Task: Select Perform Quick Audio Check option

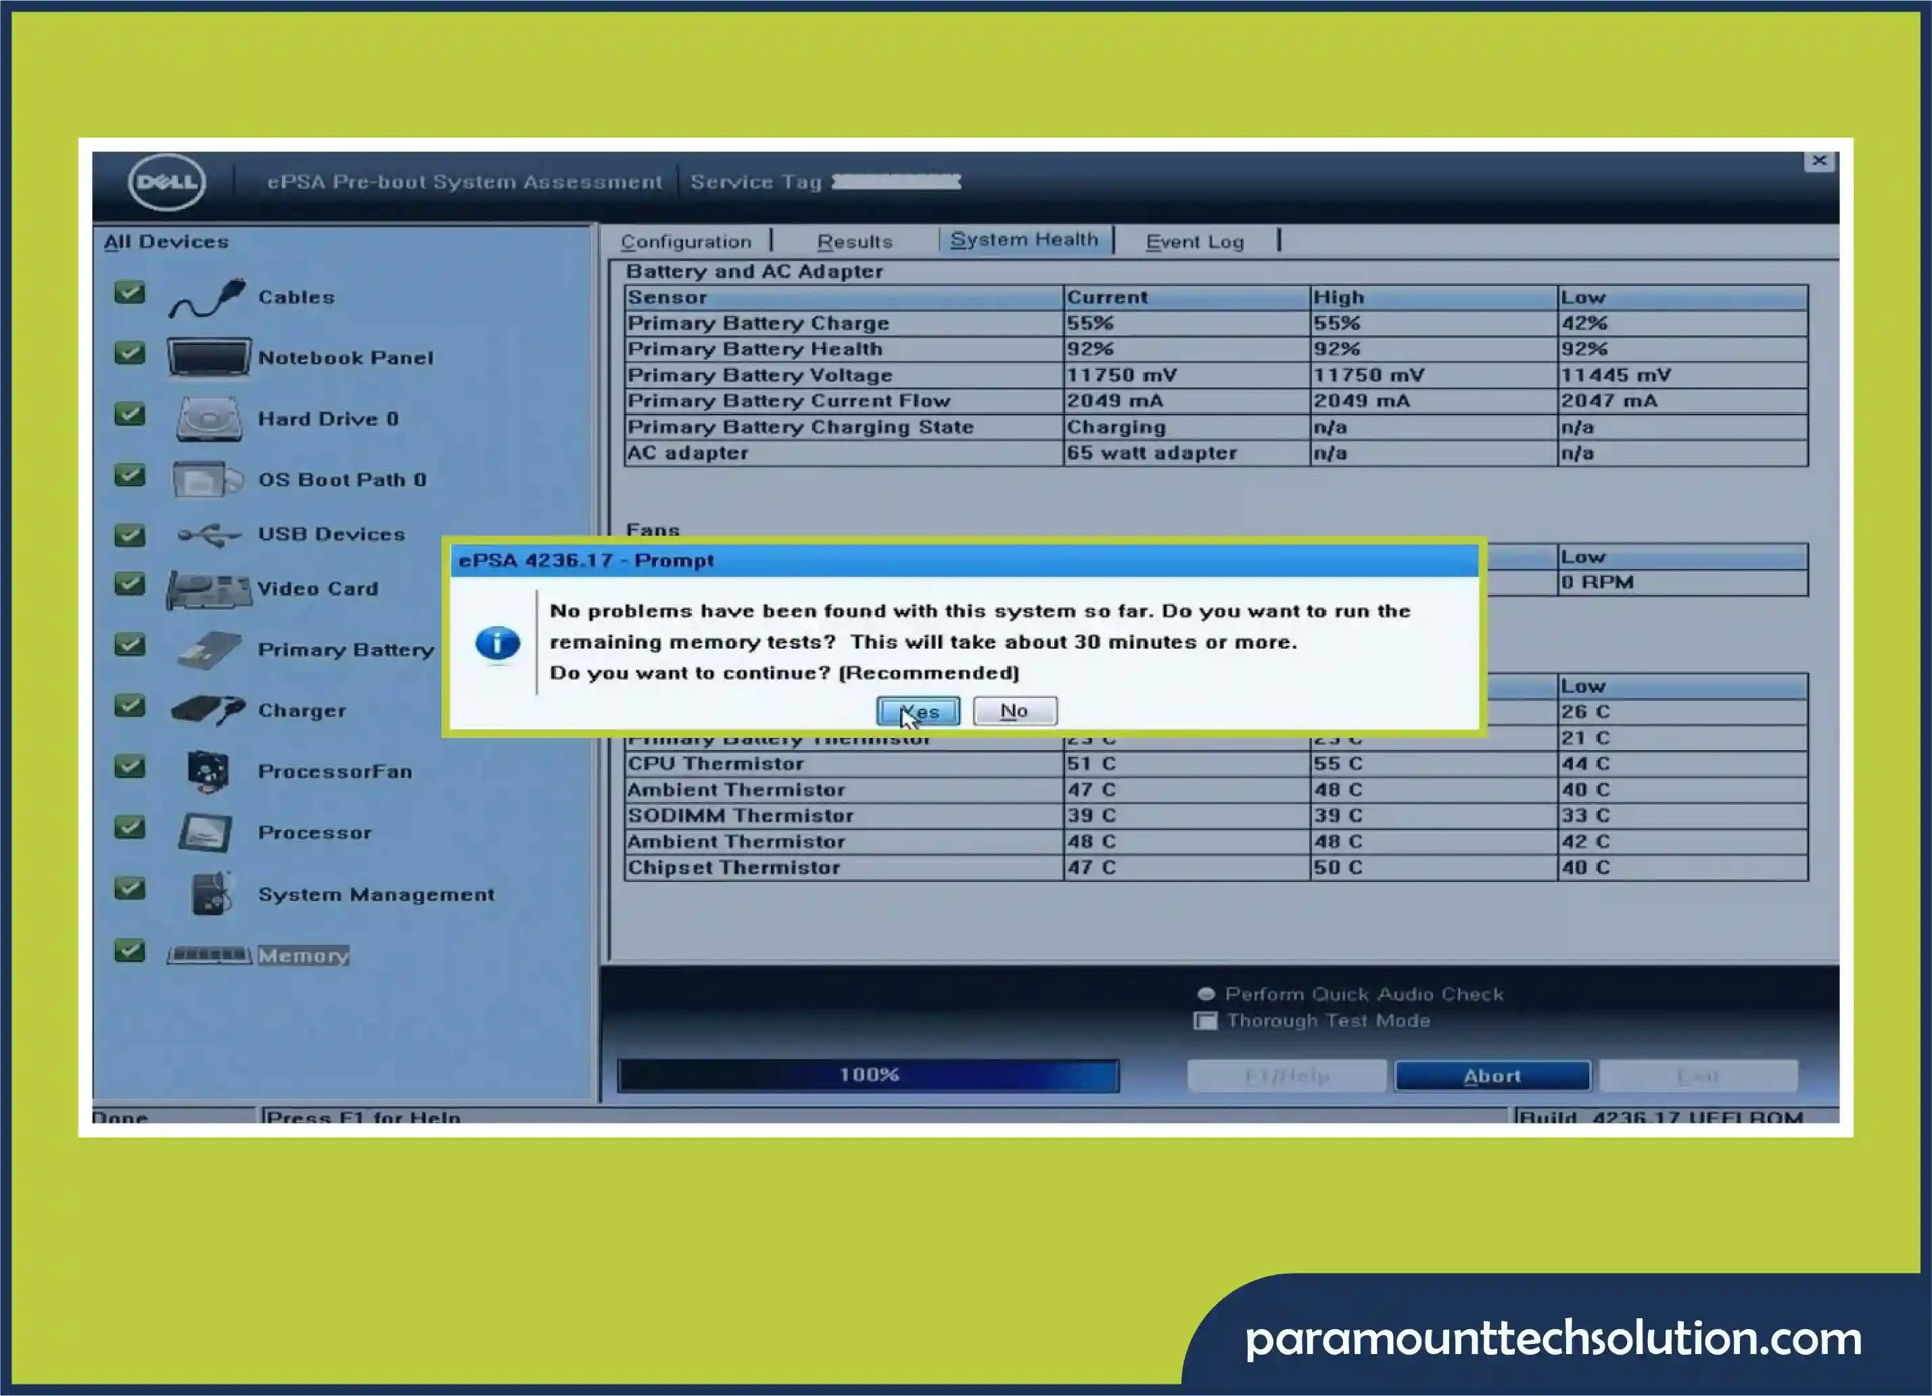Action: [1206, 994]
